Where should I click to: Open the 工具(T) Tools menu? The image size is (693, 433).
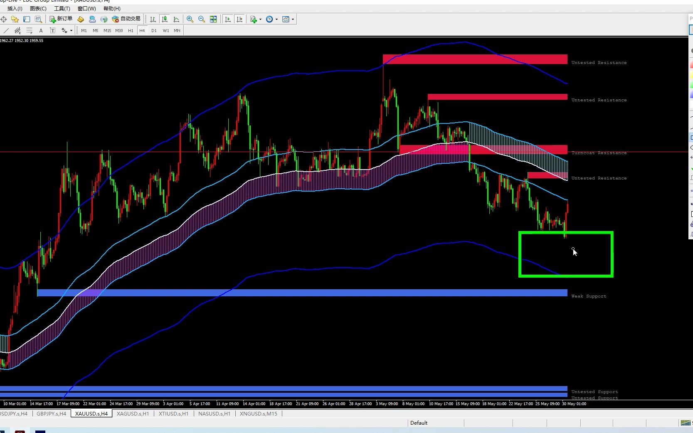62,8
